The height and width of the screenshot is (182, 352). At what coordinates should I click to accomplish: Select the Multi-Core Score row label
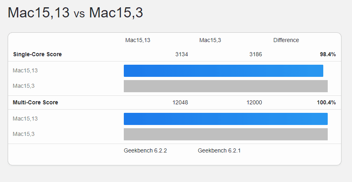(x=35, y=102)
